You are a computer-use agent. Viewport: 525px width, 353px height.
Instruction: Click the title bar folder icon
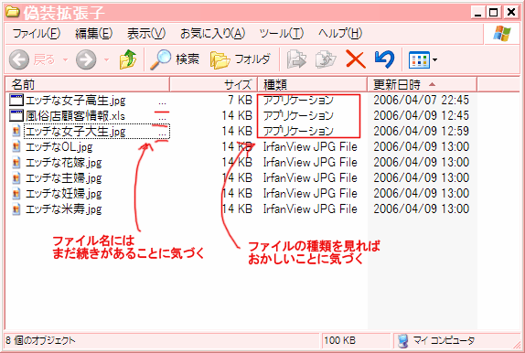[13, 12]
